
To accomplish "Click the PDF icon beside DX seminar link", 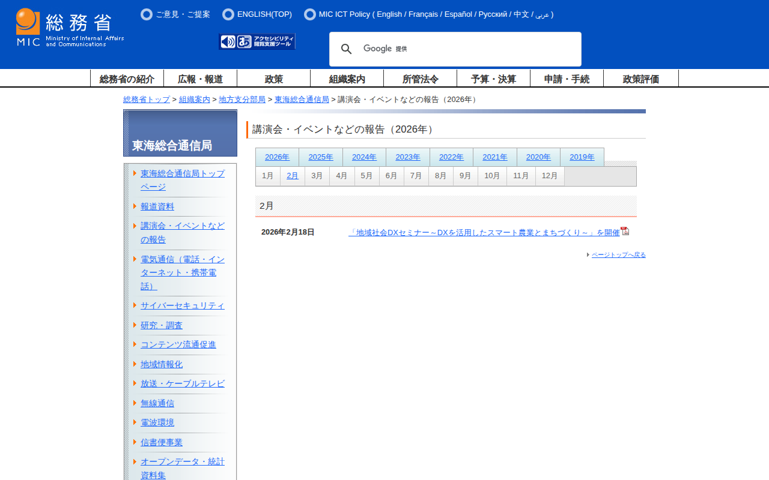I will click(x=625, y=231).
